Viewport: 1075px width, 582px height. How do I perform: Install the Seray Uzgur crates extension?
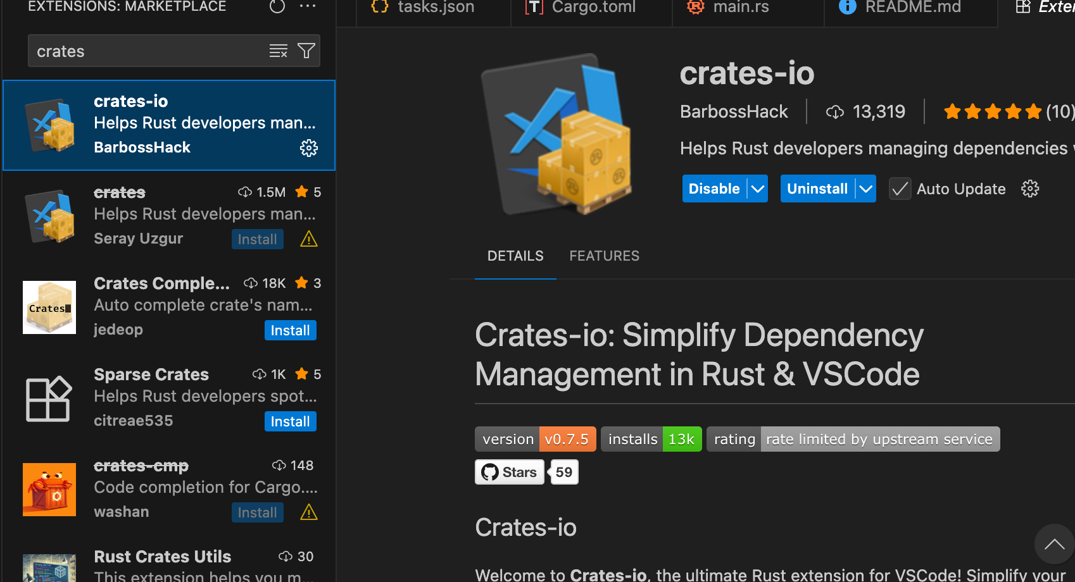pos(257,239)
